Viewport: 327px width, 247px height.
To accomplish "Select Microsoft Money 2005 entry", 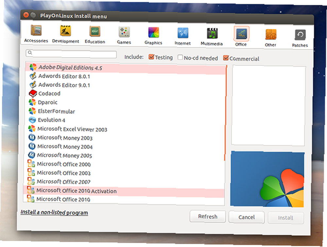I will click(x=125, y=156).
